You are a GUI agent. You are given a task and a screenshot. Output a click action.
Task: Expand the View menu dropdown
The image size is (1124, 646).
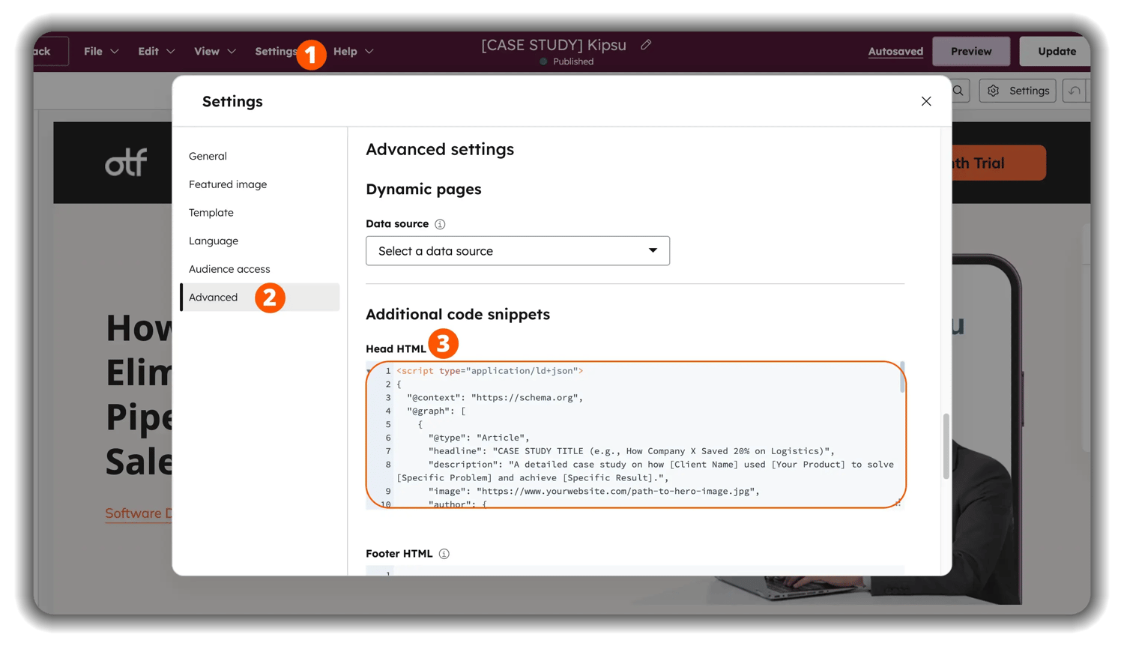[x=214, y=51]
